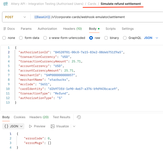Image resolution: width=163 pixels, height=154 pixels.
Task: Click the transactionType value Refund
Action: click(x=61, y=94)
